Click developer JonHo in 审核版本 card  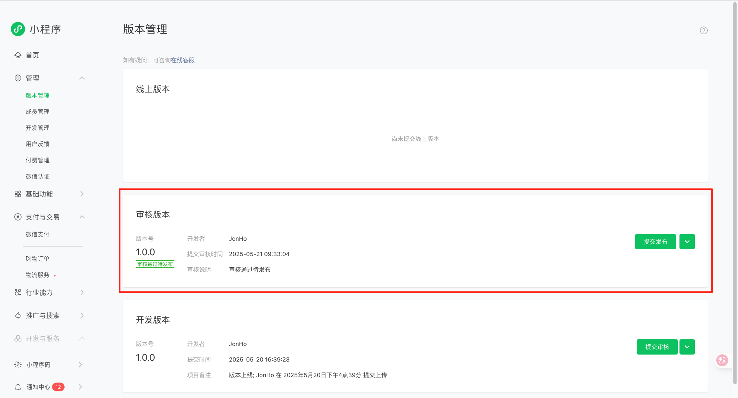238,239
